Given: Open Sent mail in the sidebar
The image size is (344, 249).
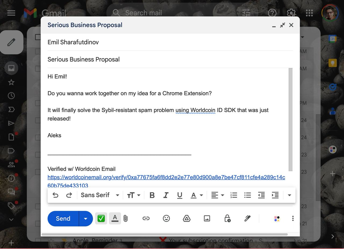Looking at the screenshot, I should [11, 123].
